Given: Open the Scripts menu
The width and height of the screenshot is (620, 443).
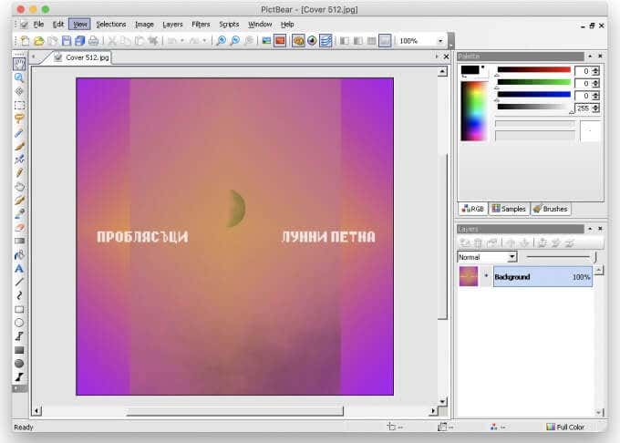Looking at the screenshot, I should [x=230, y=25].
